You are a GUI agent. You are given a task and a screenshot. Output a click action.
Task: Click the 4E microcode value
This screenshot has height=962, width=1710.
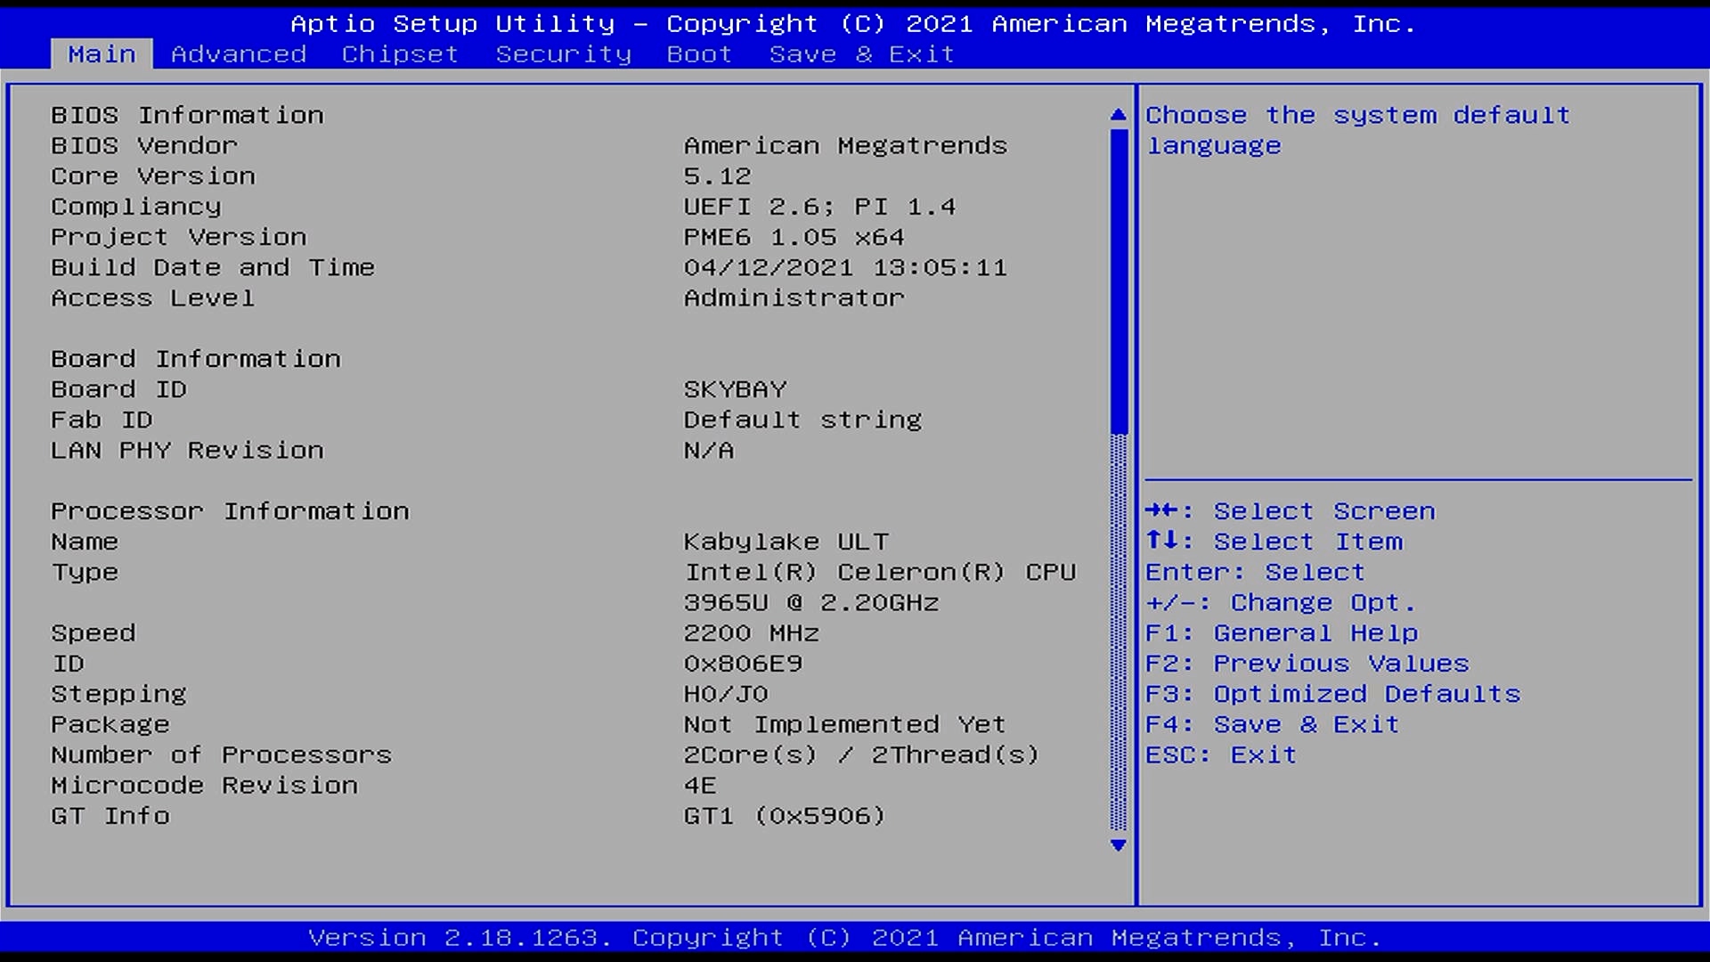[700, 786]
